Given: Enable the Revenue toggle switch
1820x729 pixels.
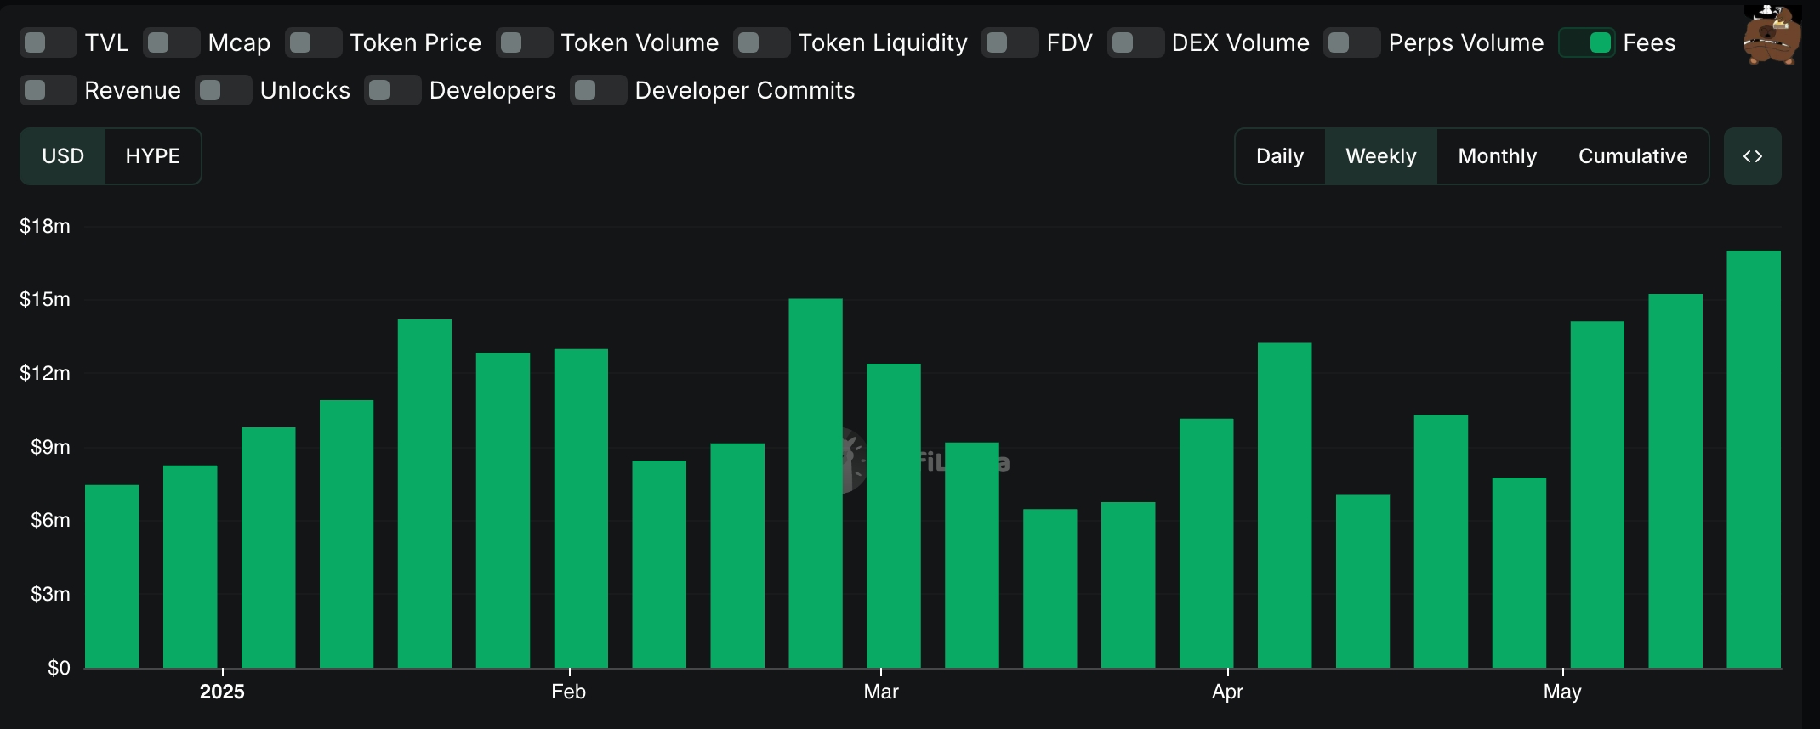Looking at the screenshot, I should [48, 90].
